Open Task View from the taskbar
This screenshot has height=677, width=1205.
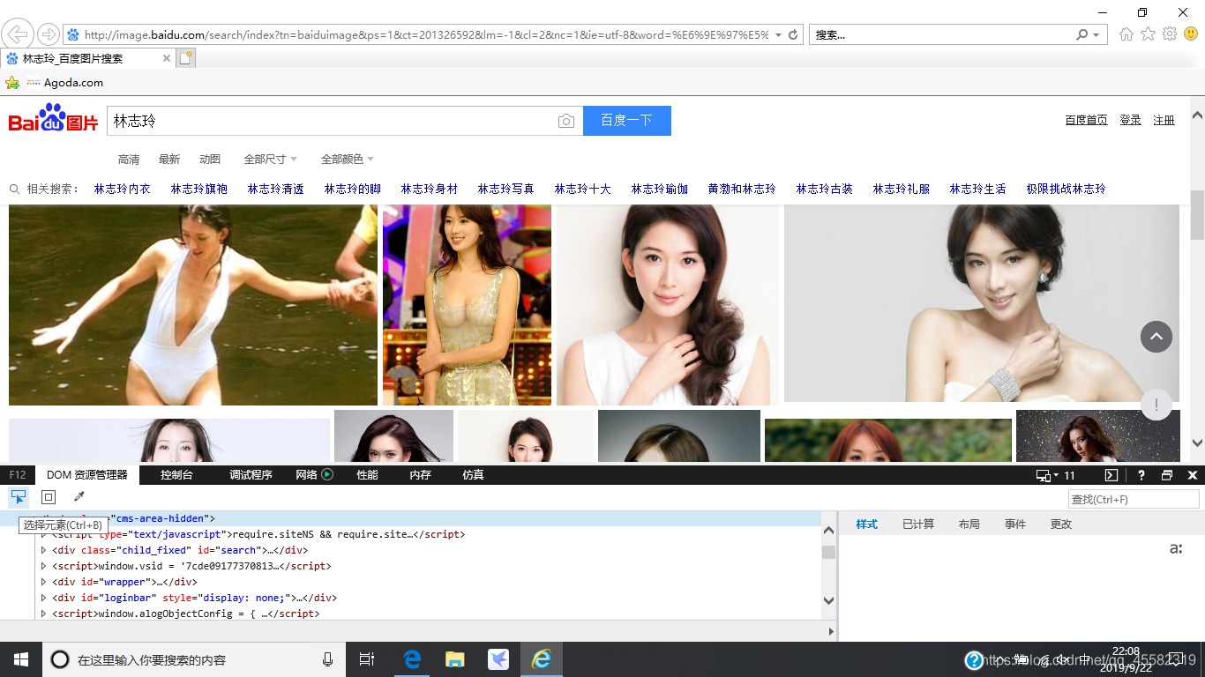[x=367, y=659]
